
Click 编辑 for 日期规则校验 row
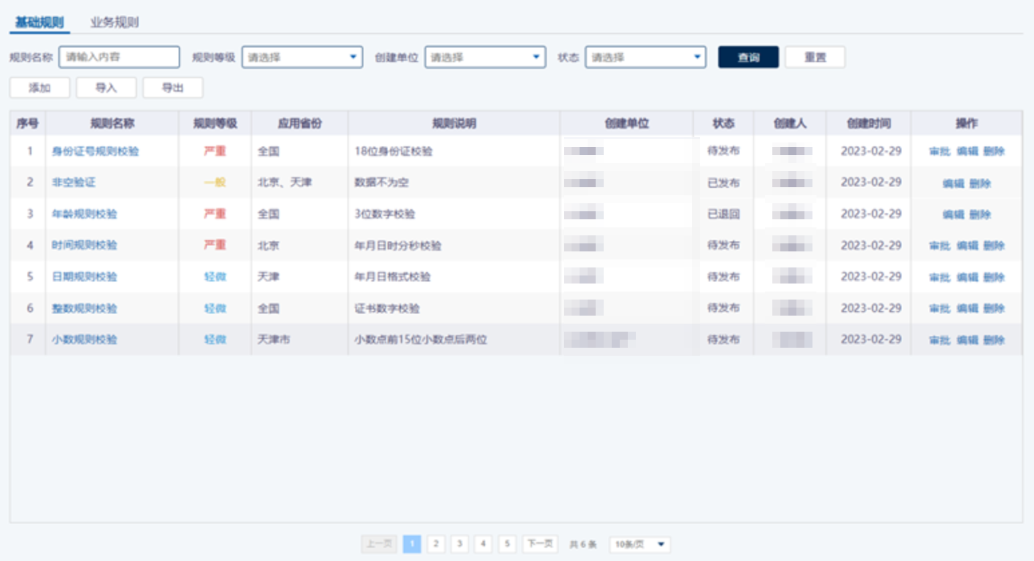[x=967, y=277]
